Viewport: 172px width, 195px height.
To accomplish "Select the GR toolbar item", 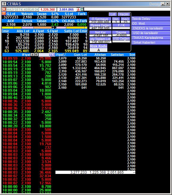I will pyautogui.click(x=32, y=9).
